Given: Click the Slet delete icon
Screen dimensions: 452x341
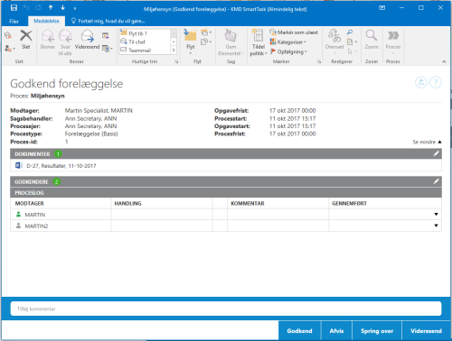Looking at the screenshot, I should pyautogui.click(x=26, y=36).
